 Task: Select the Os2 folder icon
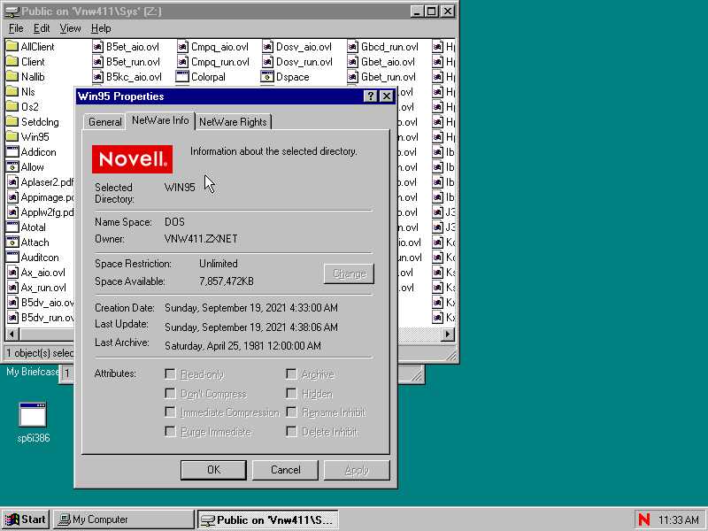[x=12, y=107]
